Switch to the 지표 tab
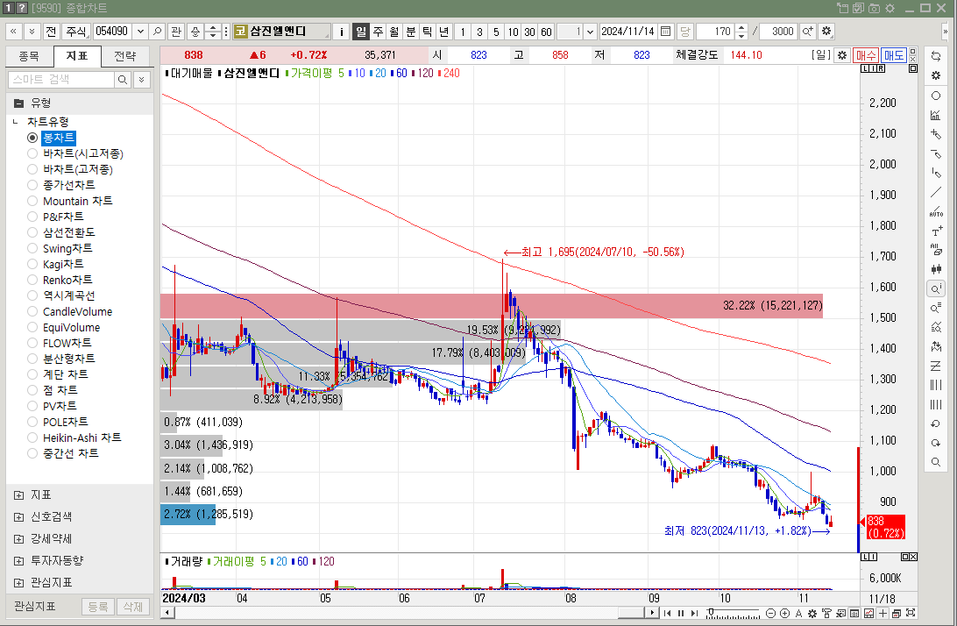This screenshot has width=957, height=626. pyautogui.click(x=77, y=56)
